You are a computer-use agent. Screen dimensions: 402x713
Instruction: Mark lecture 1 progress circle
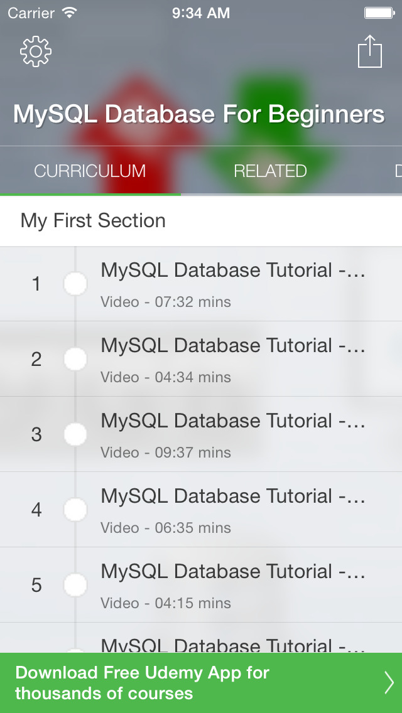(75, 284)
